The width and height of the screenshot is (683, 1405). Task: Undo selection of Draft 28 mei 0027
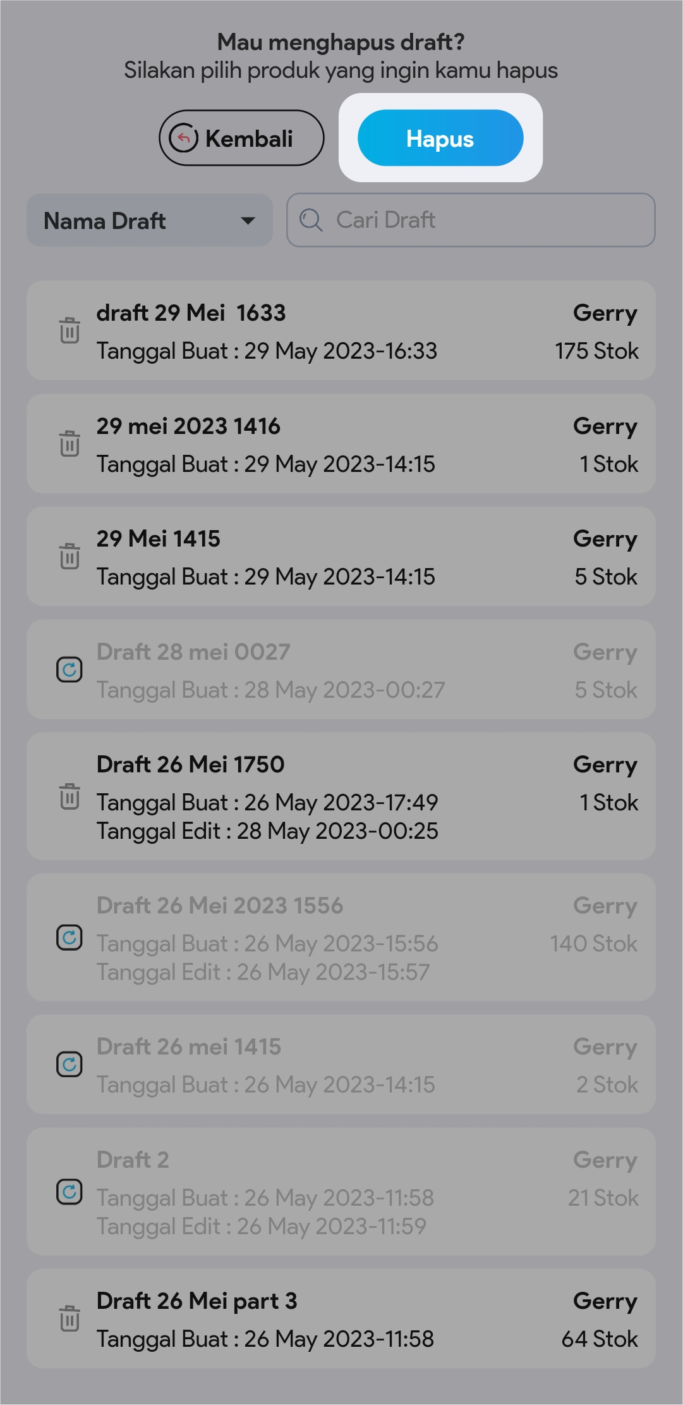pos(70,669)
